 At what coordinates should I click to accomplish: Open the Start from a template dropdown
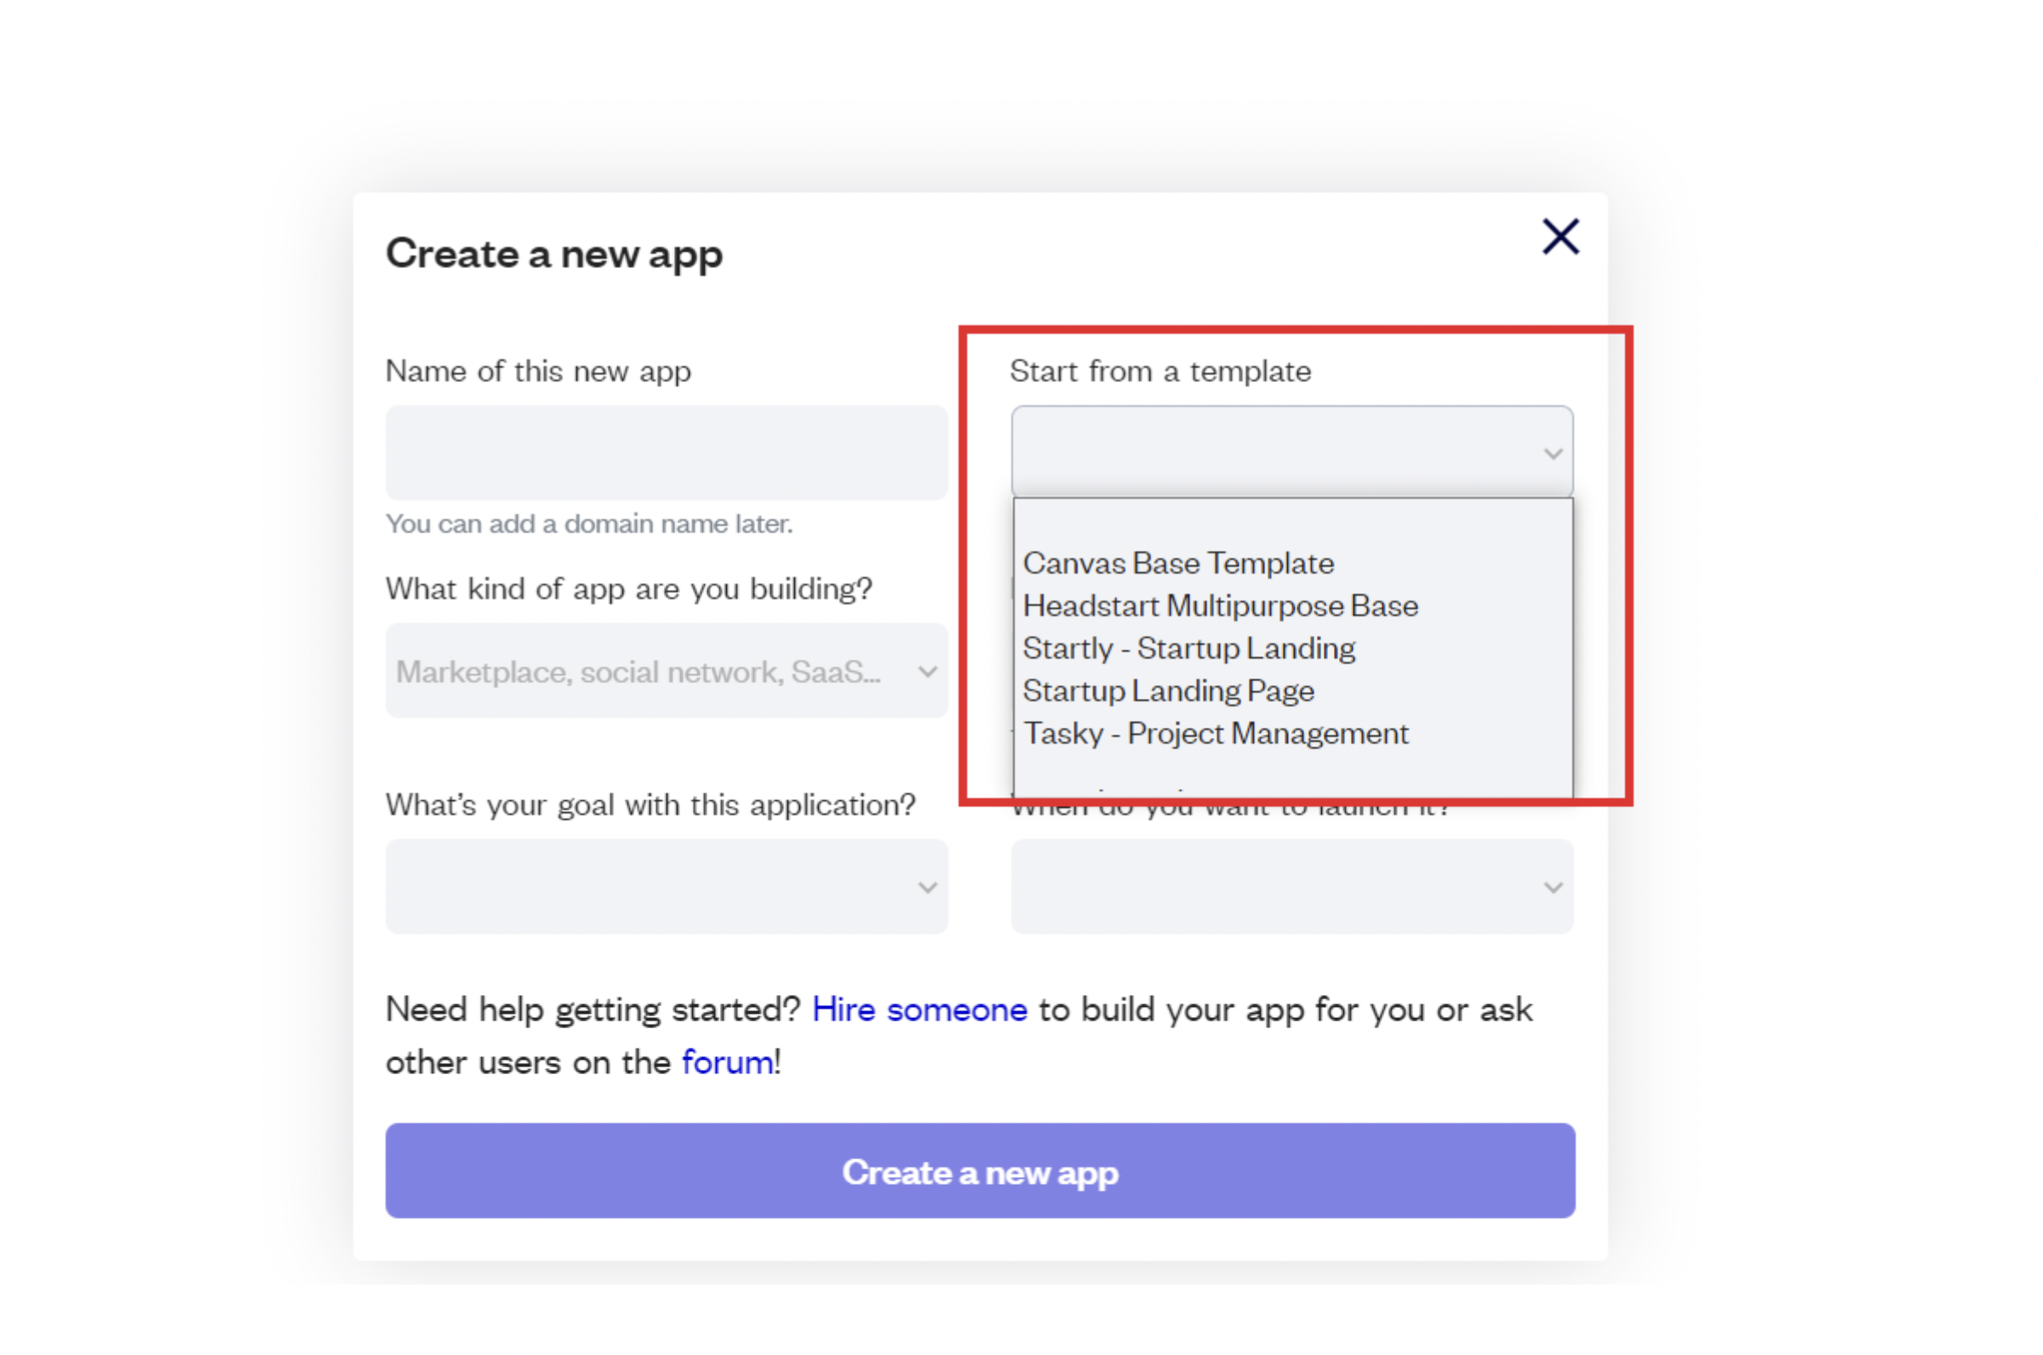click(x=1291, y=452)
